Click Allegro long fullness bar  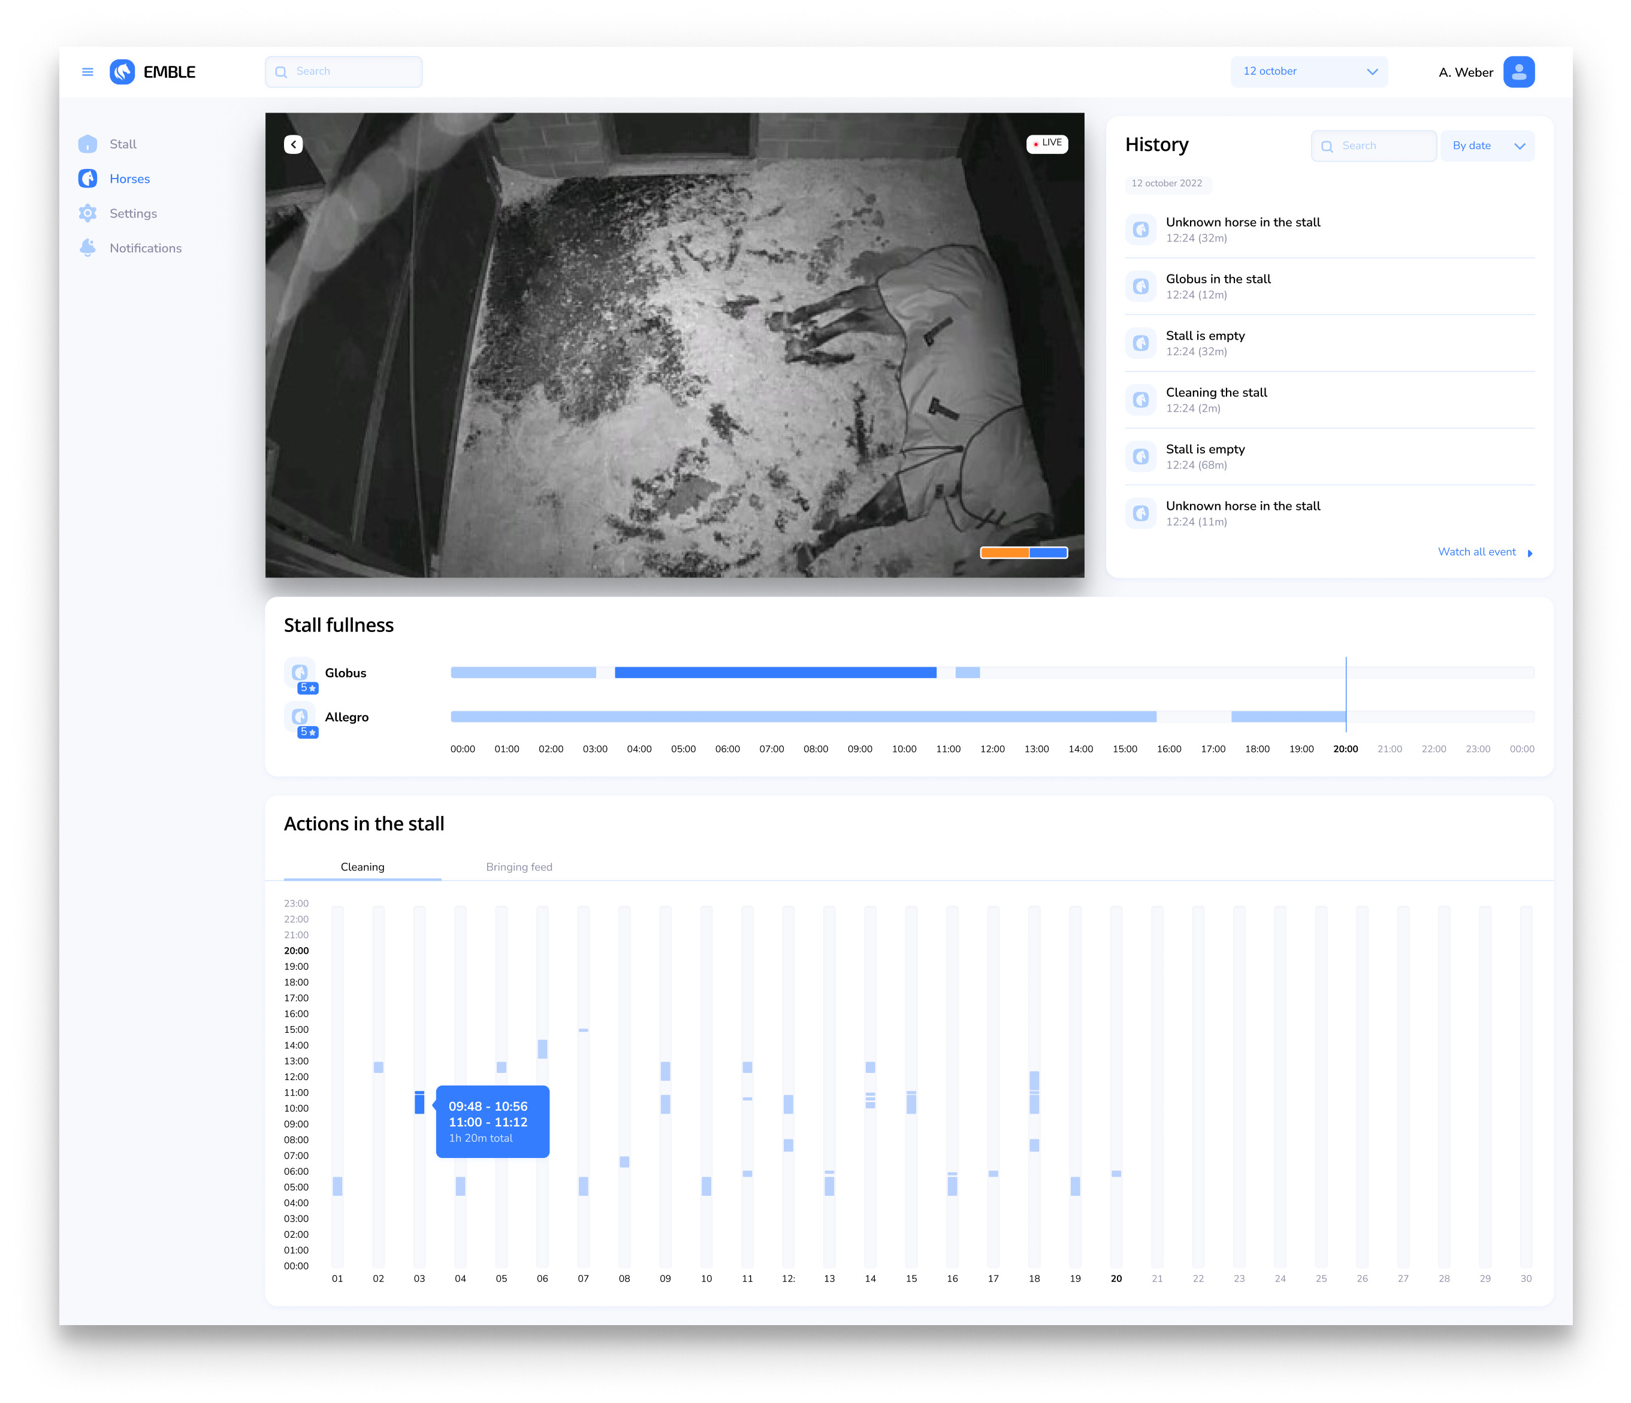pos(803,717)
